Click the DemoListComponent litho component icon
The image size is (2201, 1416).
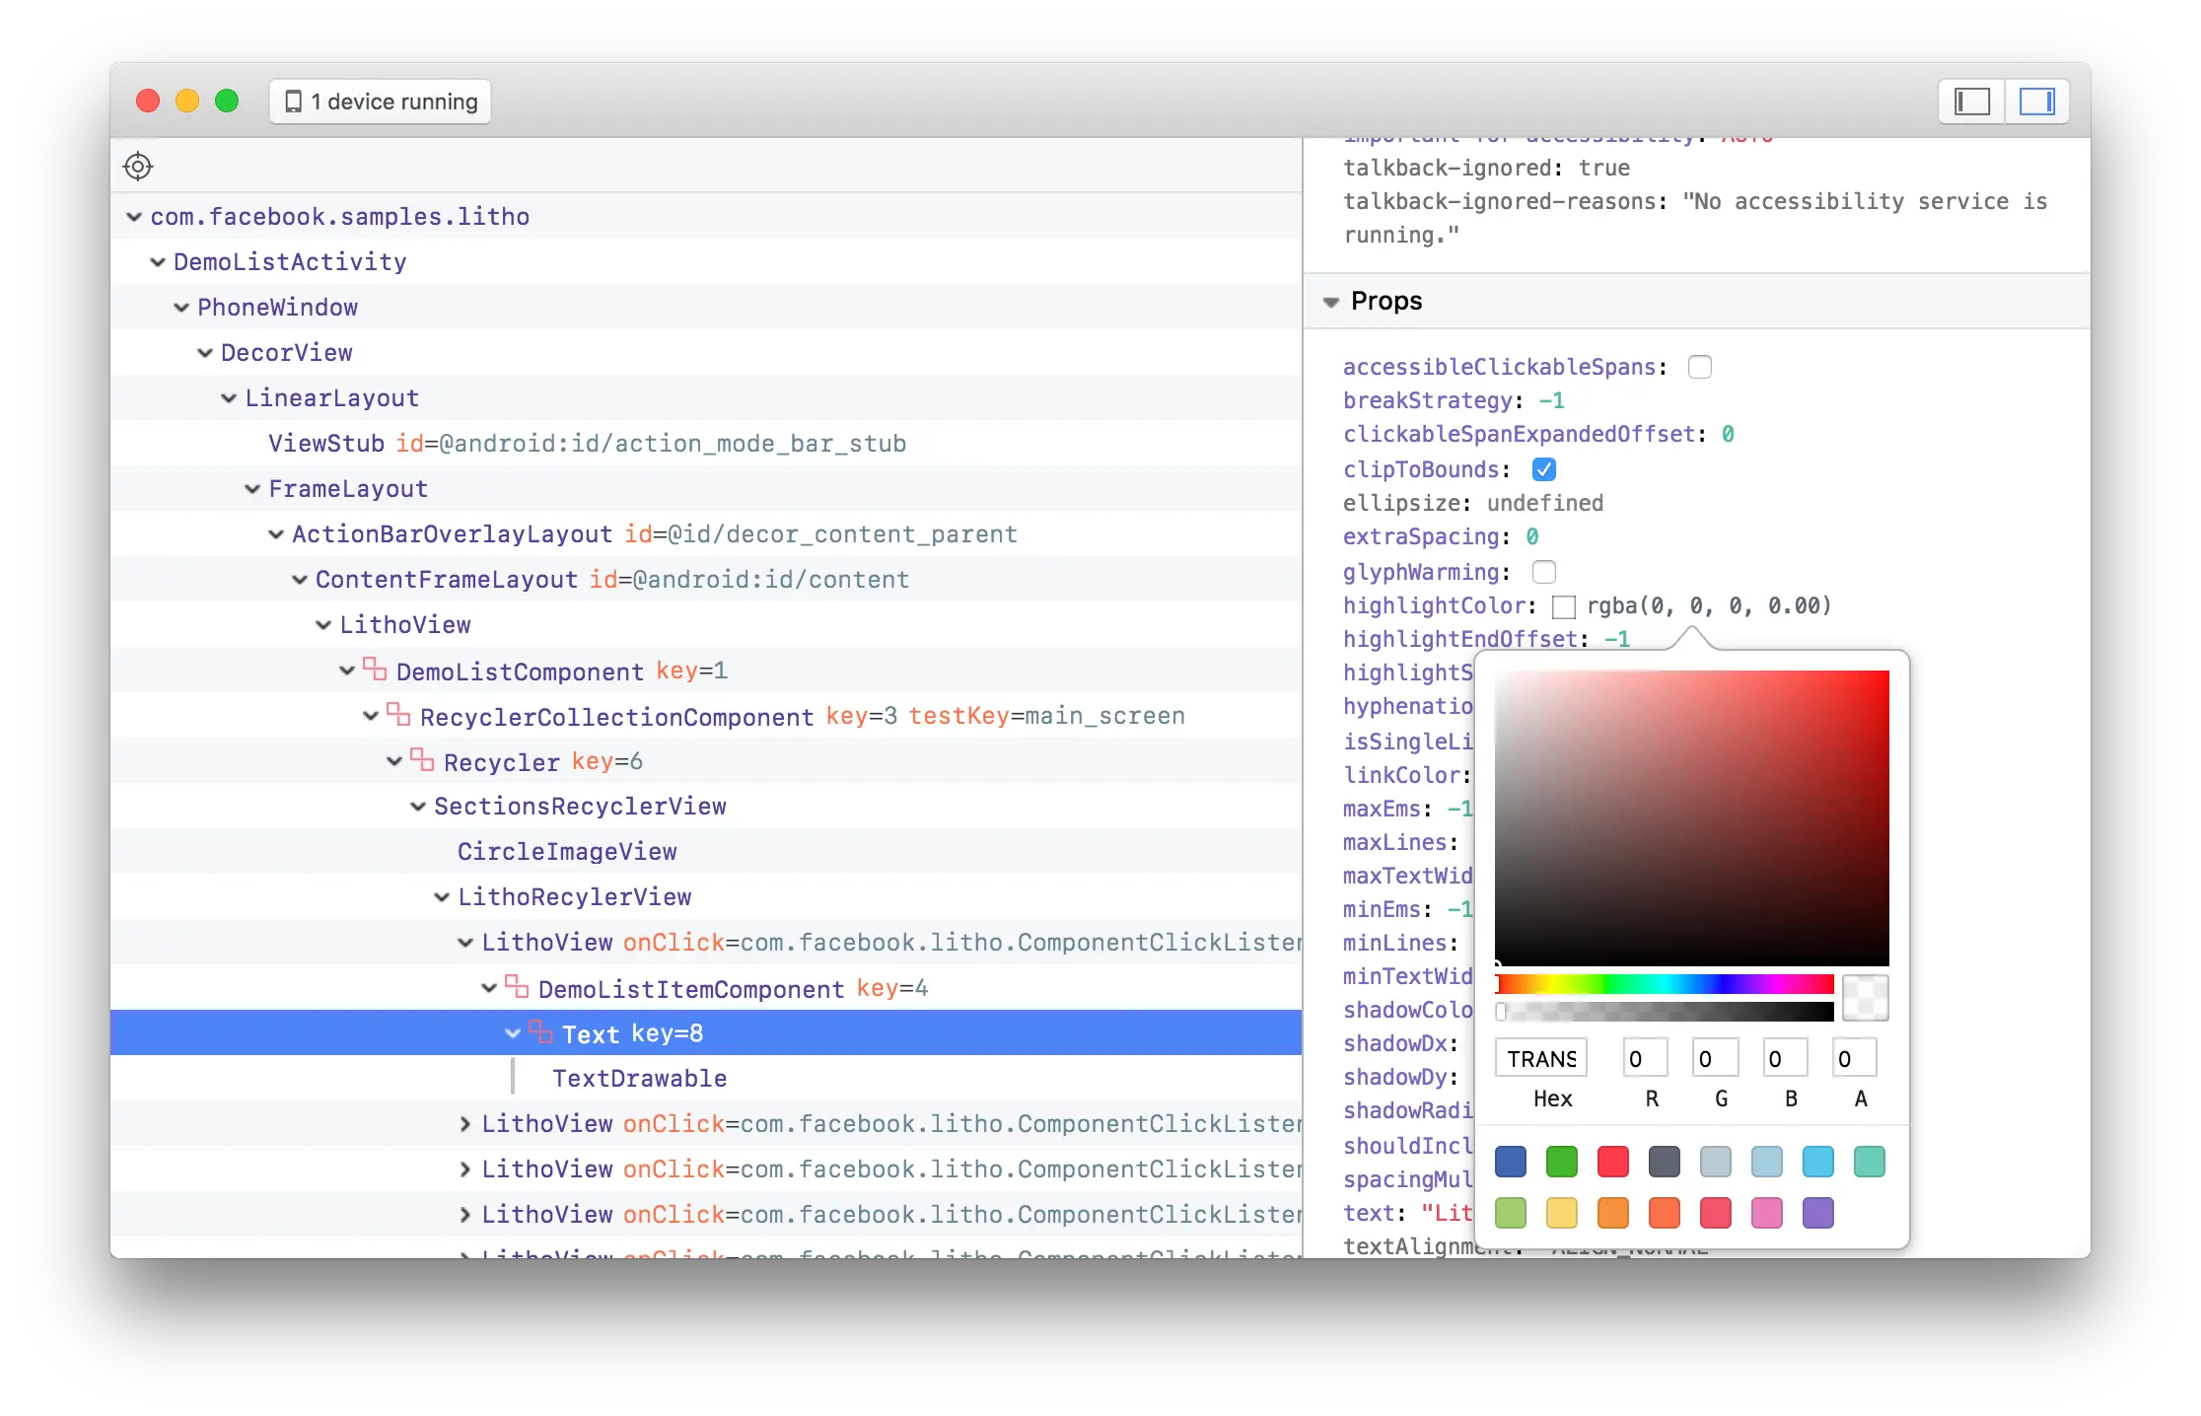click(375, 670)
